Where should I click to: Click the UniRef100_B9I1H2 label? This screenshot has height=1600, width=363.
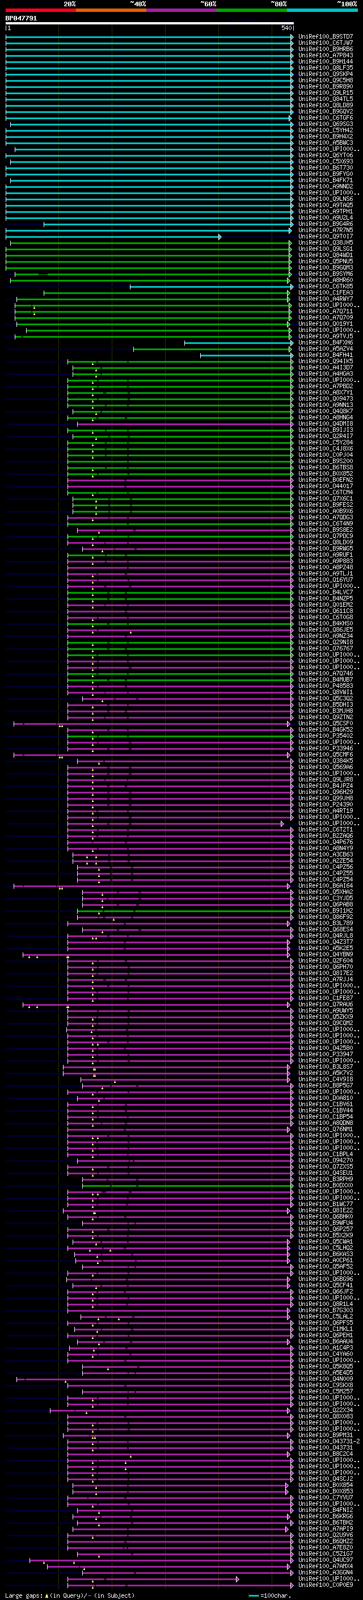[x=325, y=911]
